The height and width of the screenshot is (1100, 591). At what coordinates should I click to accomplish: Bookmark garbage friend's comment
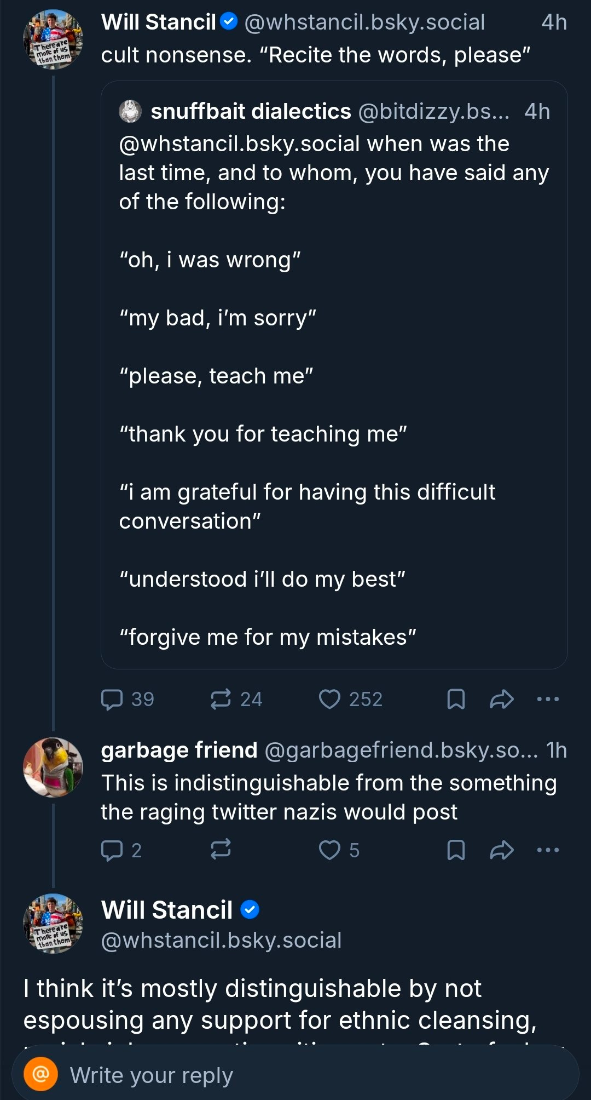(456, 850)
